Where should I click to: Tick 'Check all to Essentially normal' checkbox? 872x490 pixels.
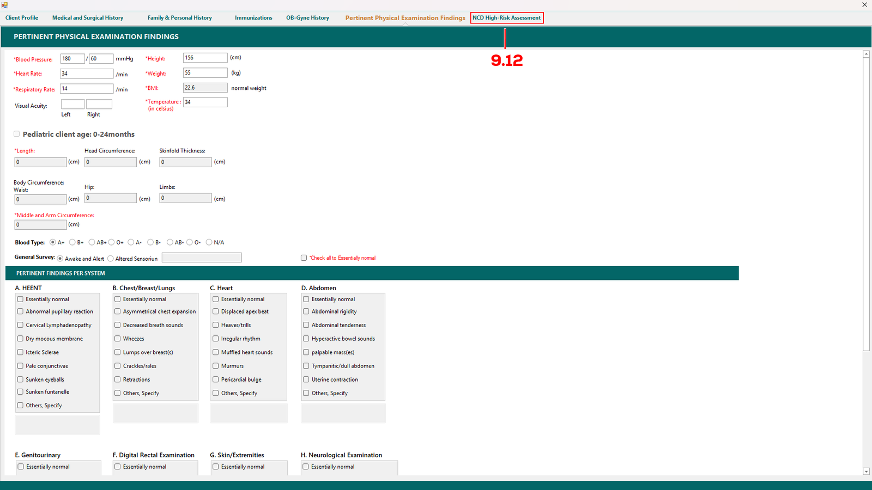pyautogui.click(x=304, y=258)
